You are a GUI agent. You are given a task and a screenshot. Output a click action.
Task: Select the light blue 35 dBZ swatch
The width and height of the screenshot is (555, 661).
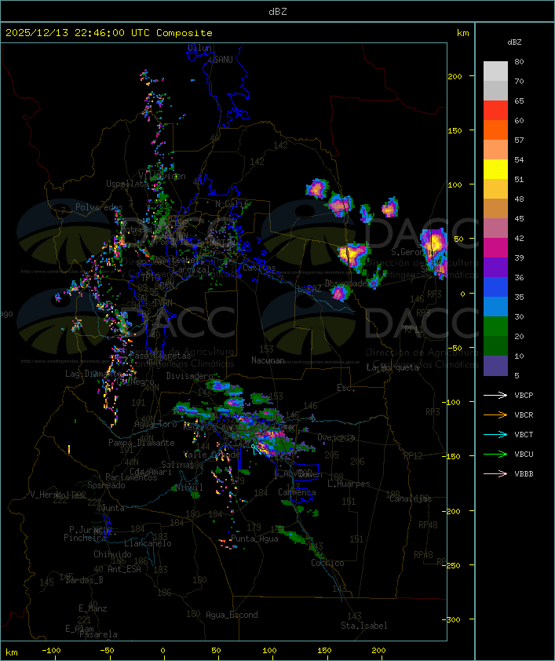pyautogui.click(x=495, y=306)
